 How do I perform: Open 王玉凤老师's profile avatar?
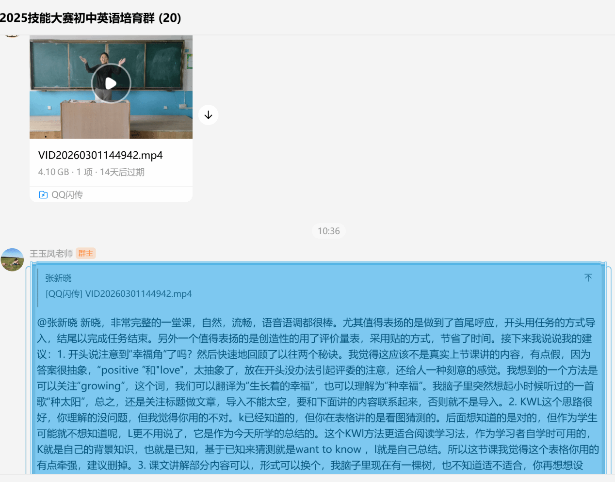coord(13,260)
